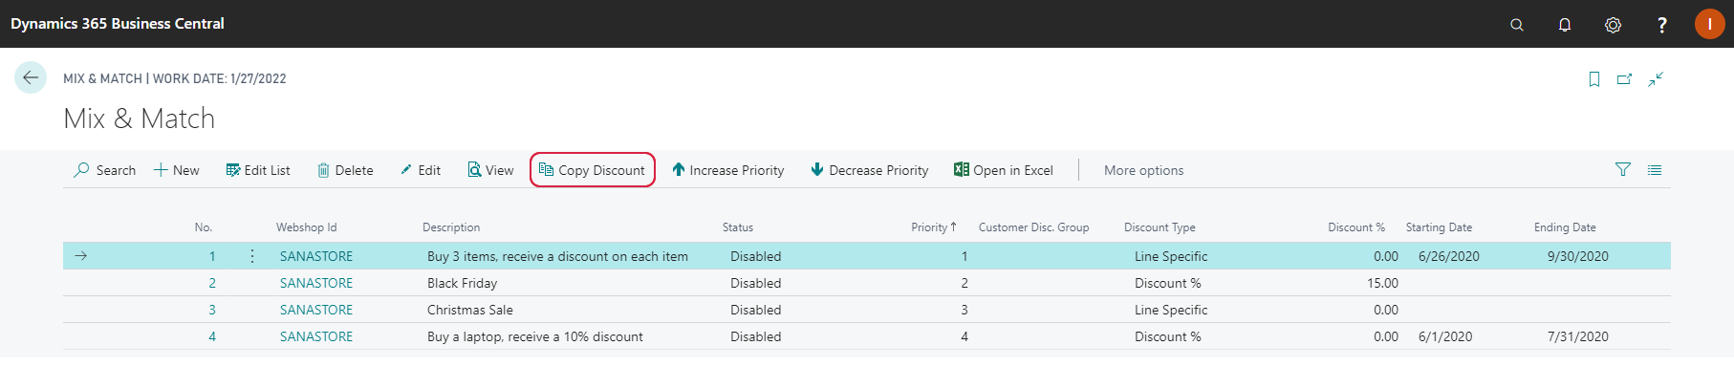
Task: Click the 6/26/2020 starting date
Action: pyautogui.click(x=1448, y=256)
